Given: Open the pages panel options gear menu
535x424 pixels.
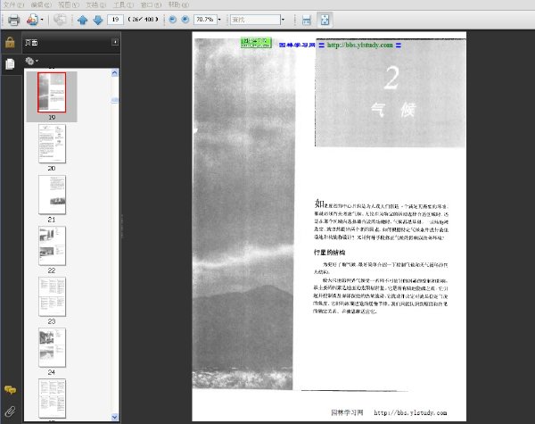Looking at the screenshot, I should [x=31, y=62].
